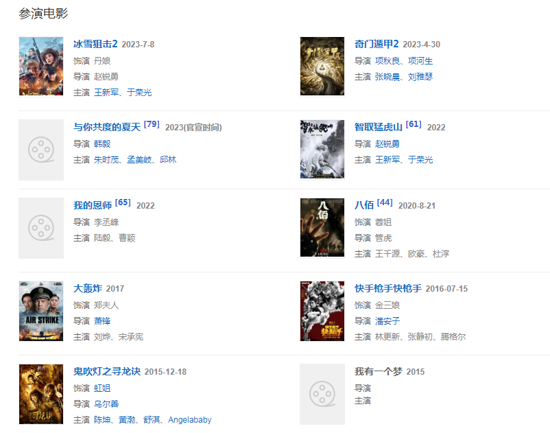Click the film reel placeholder for 我的恩师

click(41, 228)
